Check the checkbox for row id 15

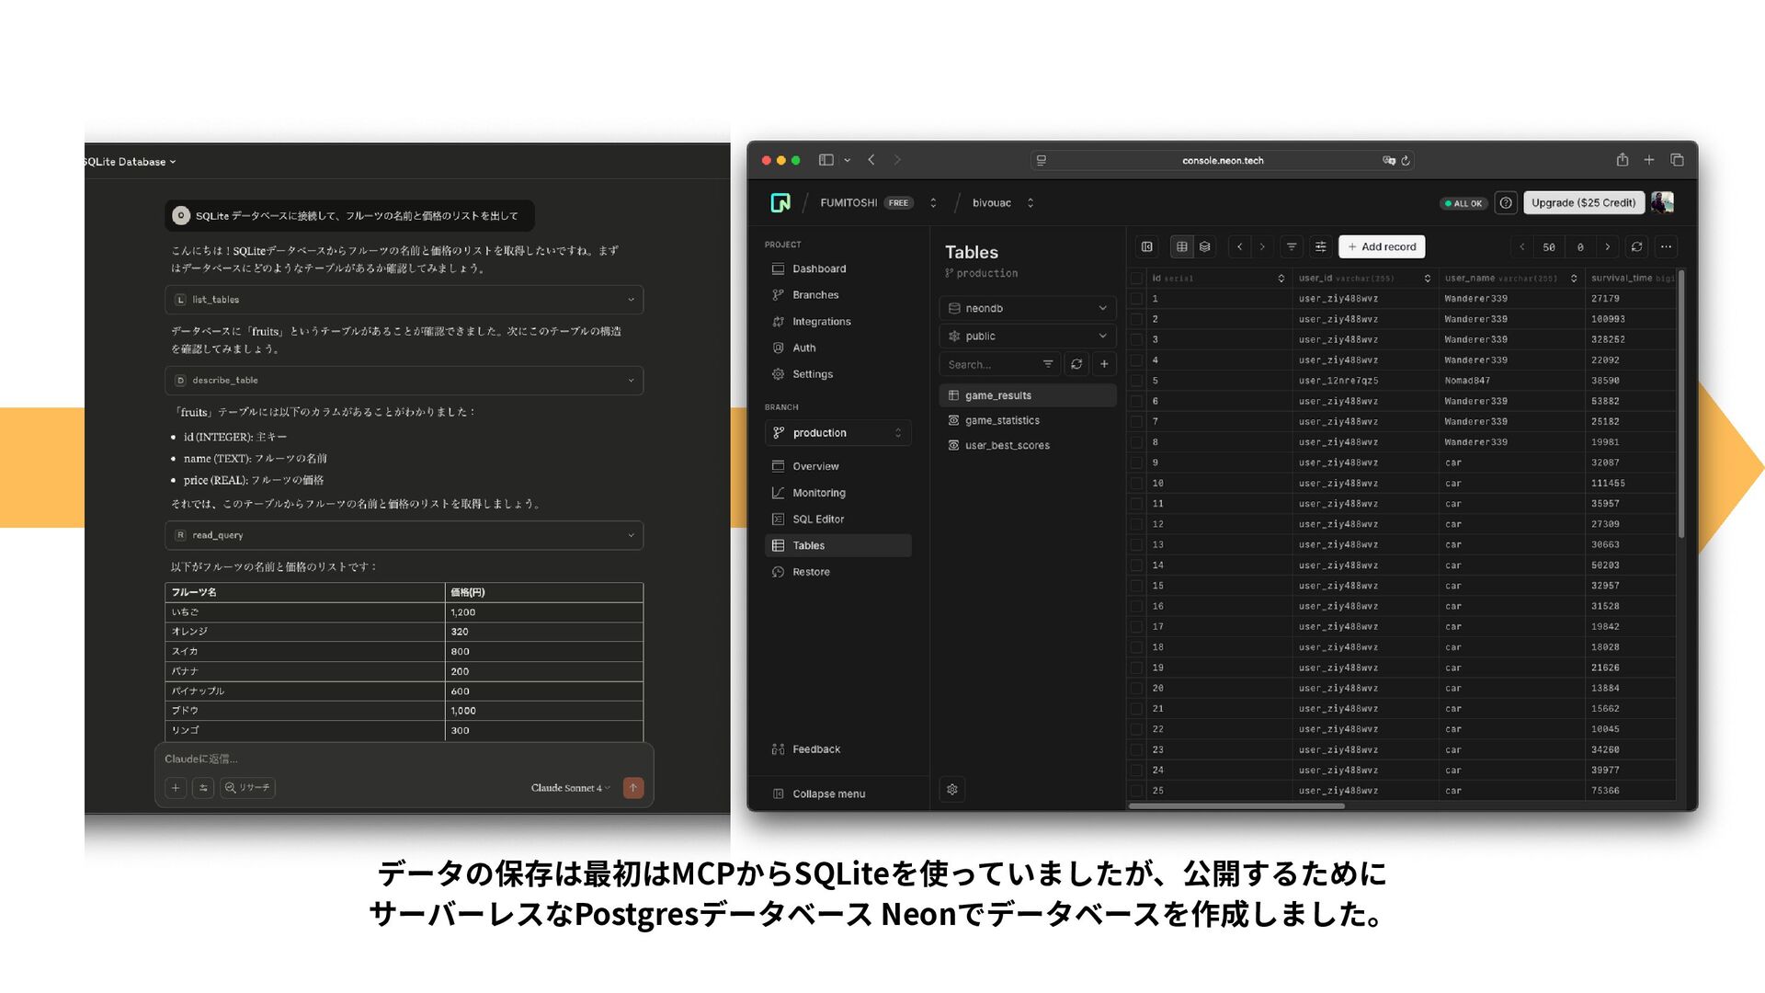(x=1137, y=586)
